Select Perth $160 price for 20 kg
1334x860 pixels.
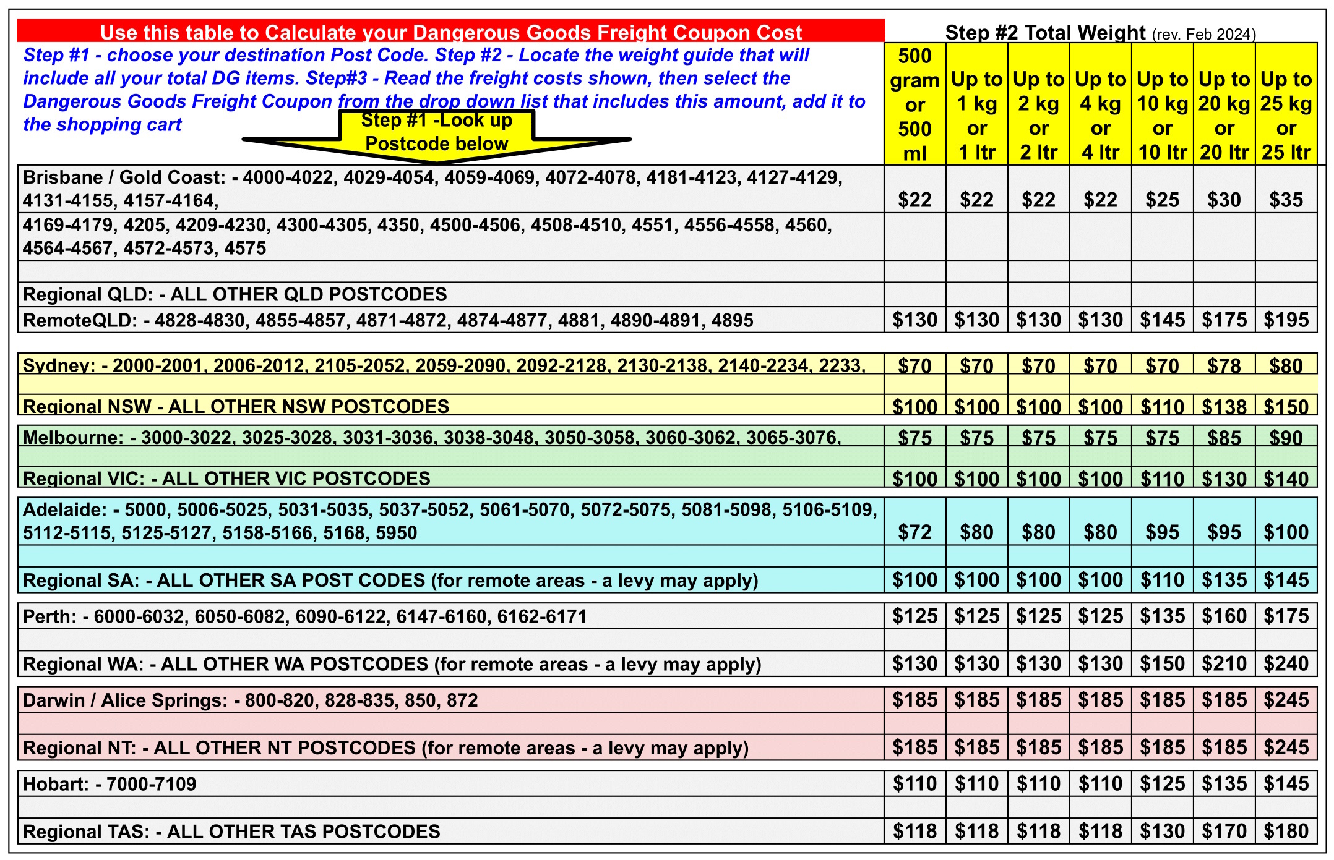coord(1224,616)
